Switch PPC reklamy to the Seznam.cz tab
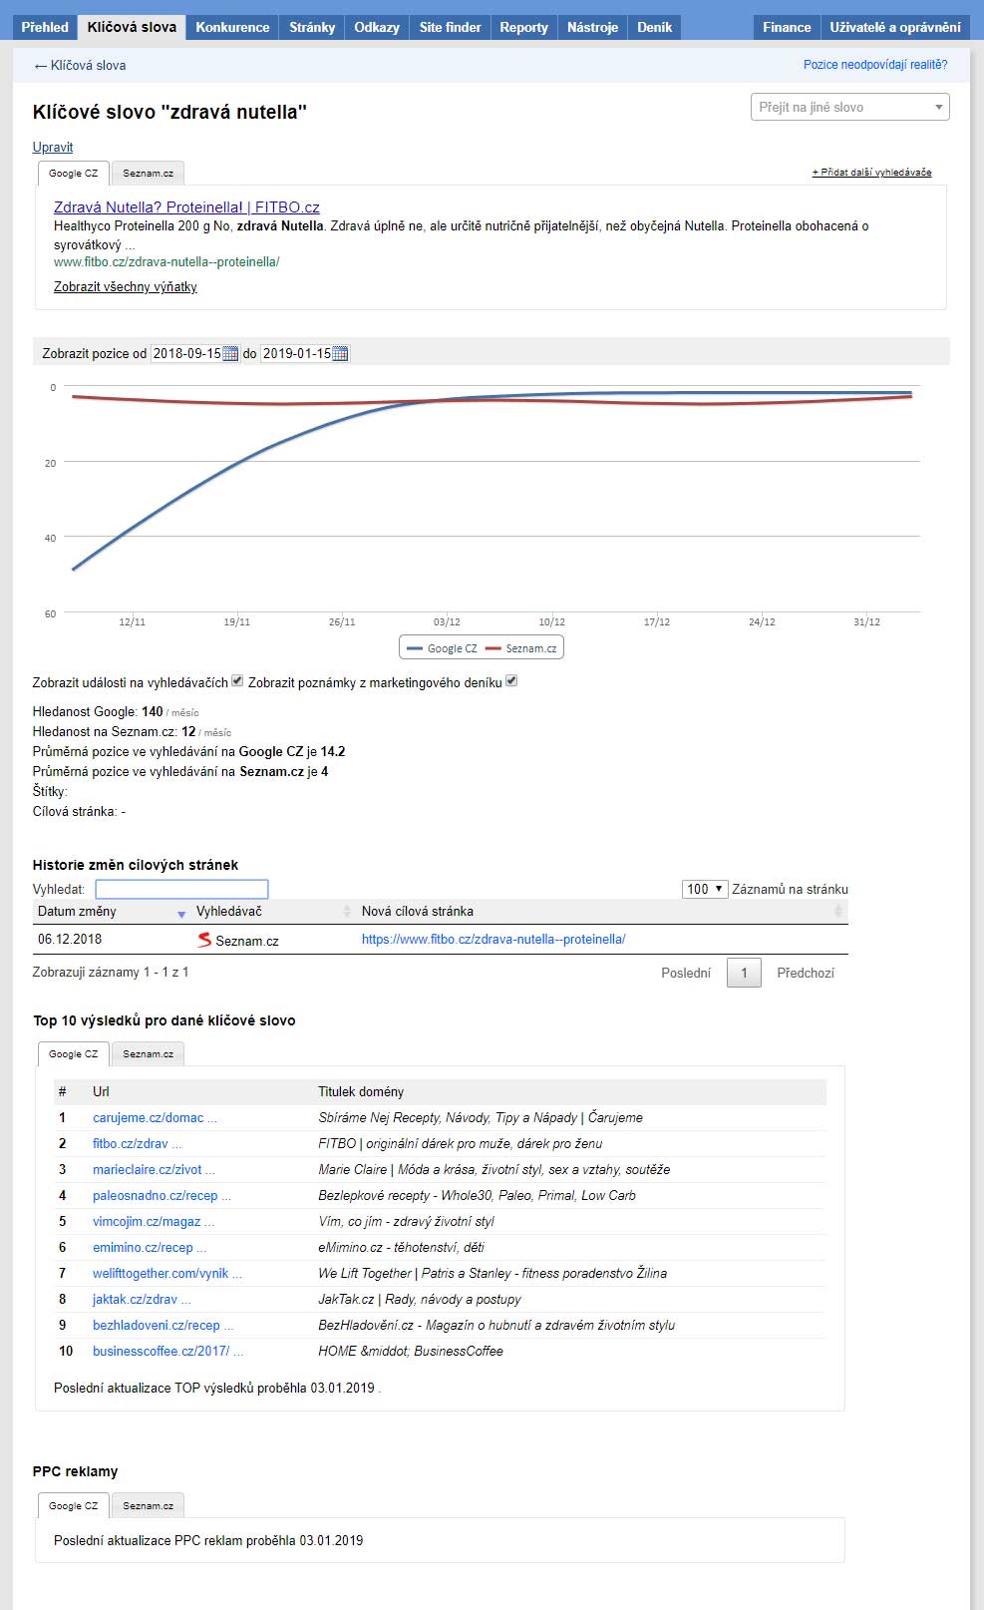The height and width of the screenshot is (1610, 984). click(x=148, y=1506)
